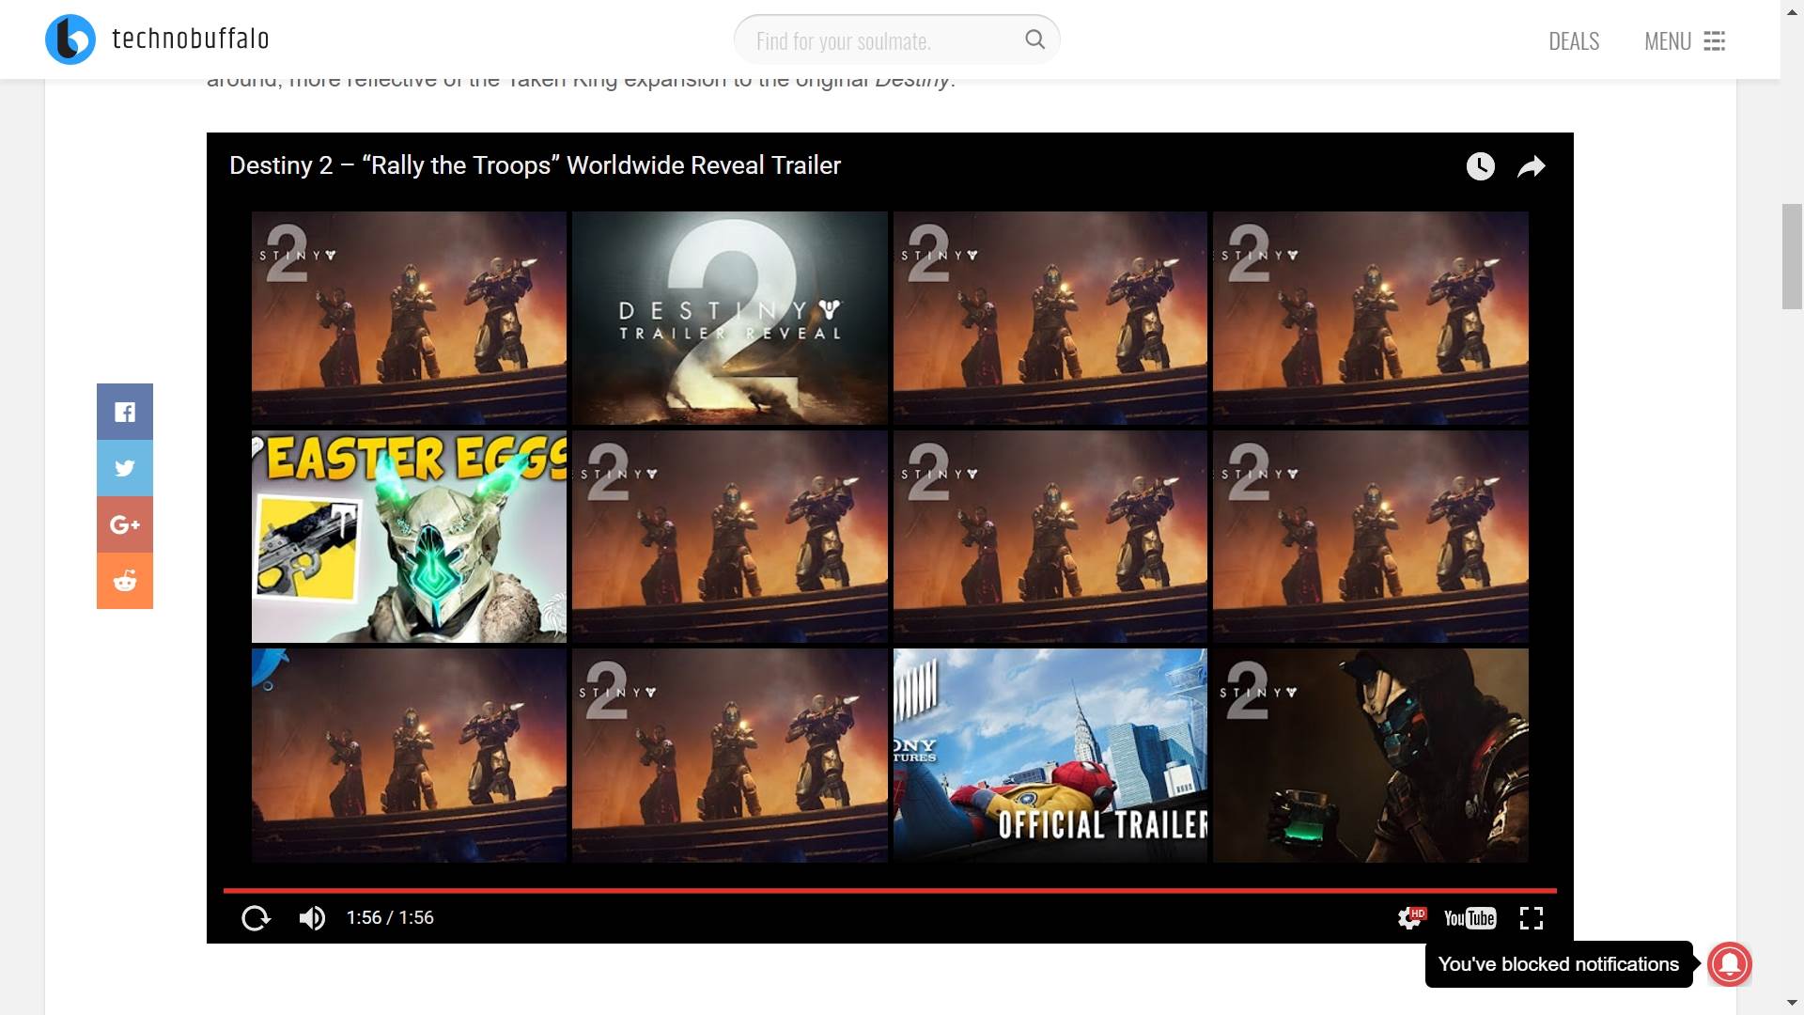Share article on Reddit
Screen dimensions: 1804x1015
point(125,581)
